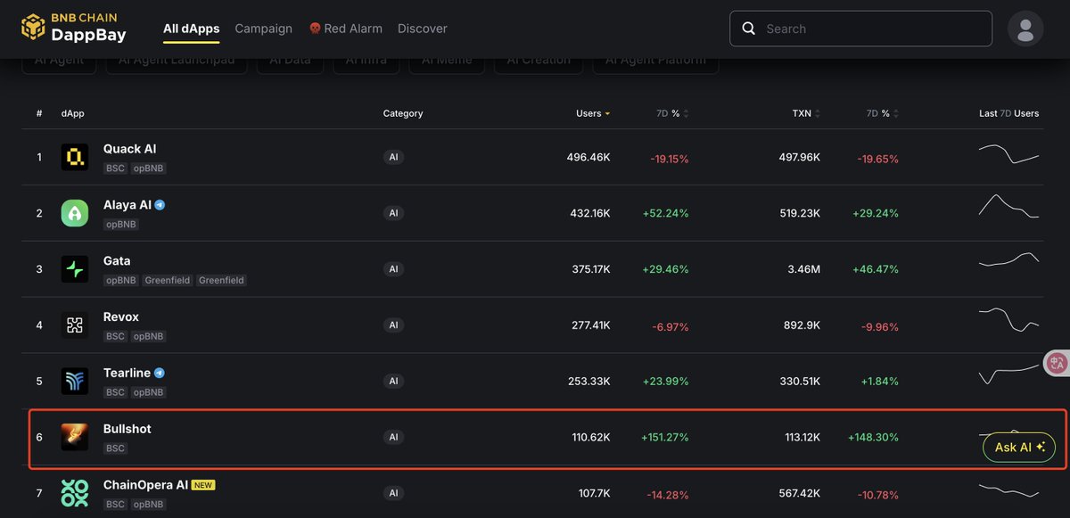Open the user profile avatar

[1025, 29]
